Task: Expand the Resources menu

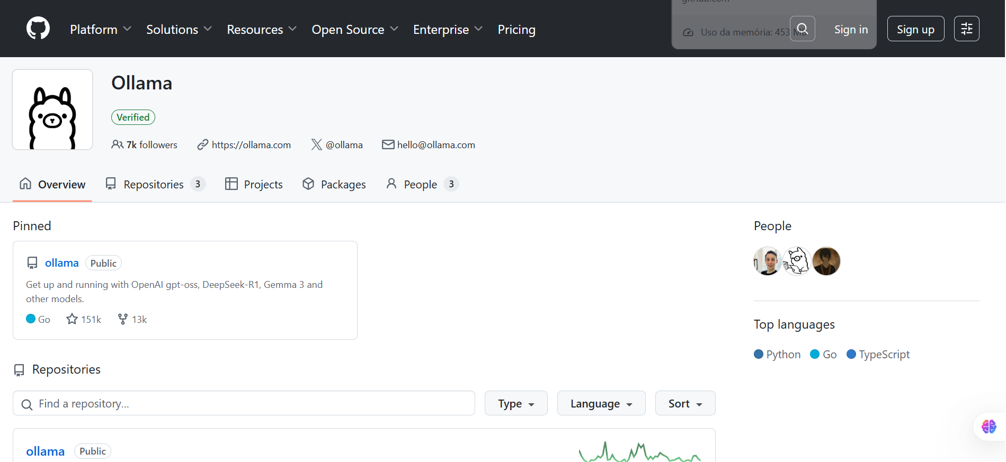Action: 262,29
